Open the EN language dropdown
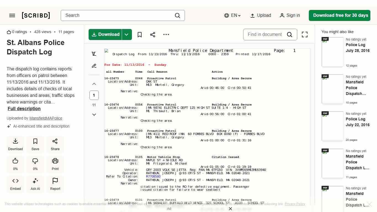Screen dimensions: 377x212 (232, 15)
